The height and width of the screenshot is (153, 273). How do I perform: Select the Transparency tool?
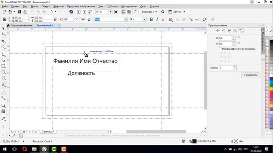click(3, 111)
